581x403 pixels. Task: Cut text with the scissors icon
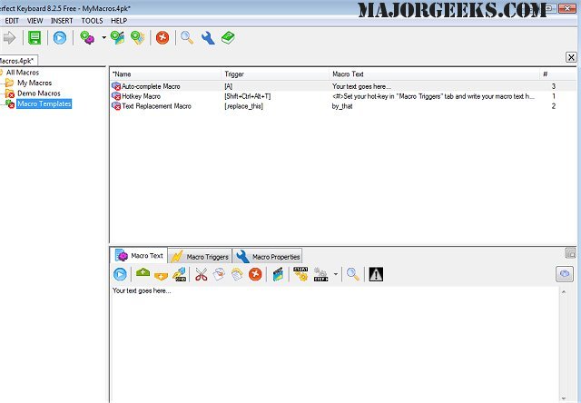tap(202, 274)
